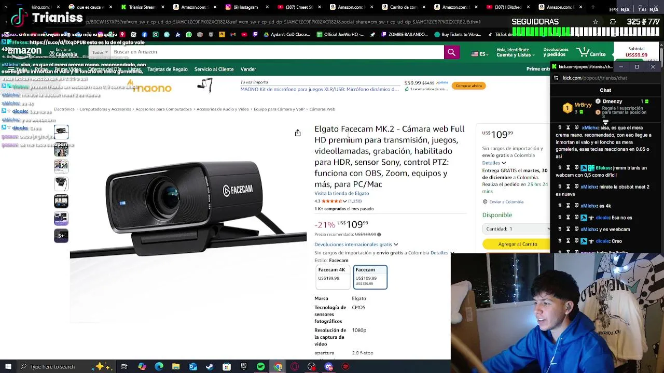
Task: Open Opera GX from the taskbar
Action: click(x=295, y=367)
